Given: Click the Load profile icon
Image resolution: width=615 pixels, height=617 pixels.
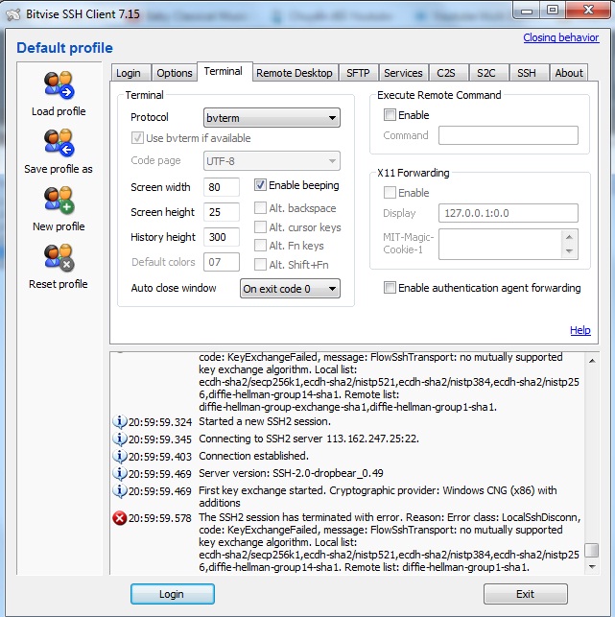Looking at the screenshot, I should click(x=59, y=85).
